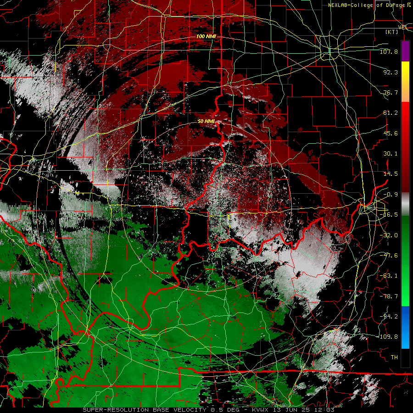Click the 14.5 legend value
Image resolution: width=413 pixels, height=413 pixels.
click(391, 174)
